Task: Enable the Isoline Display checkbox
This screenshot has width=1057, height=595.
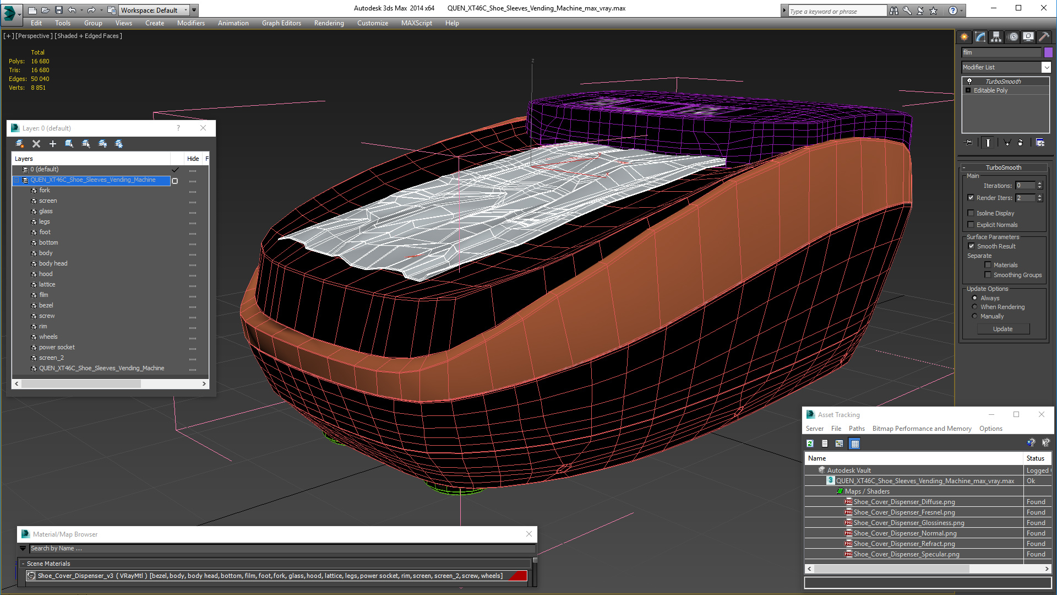Action: tap(971, 213)
